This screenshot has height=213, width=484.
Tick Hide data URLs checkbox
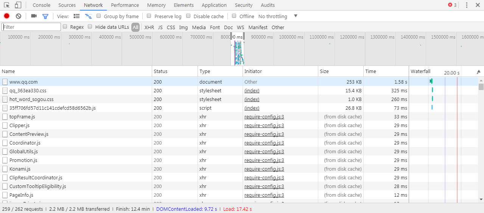(90, 26)
